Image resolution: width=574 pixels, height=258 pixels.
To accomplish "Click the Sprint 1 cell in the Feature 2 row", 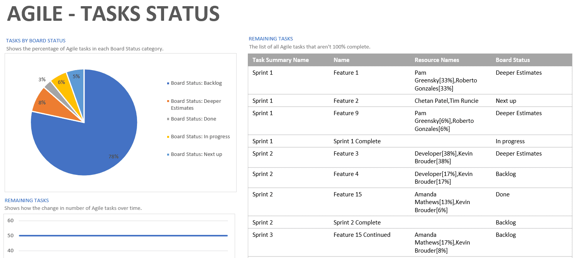I will [x=262, y=101].
